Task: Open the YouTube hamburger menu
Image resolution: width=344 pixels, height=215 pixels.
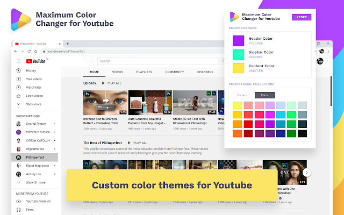Action: point(18,61)
